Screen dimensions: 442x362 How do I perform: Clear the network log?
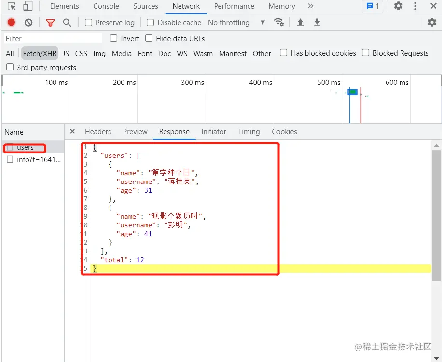28,22
